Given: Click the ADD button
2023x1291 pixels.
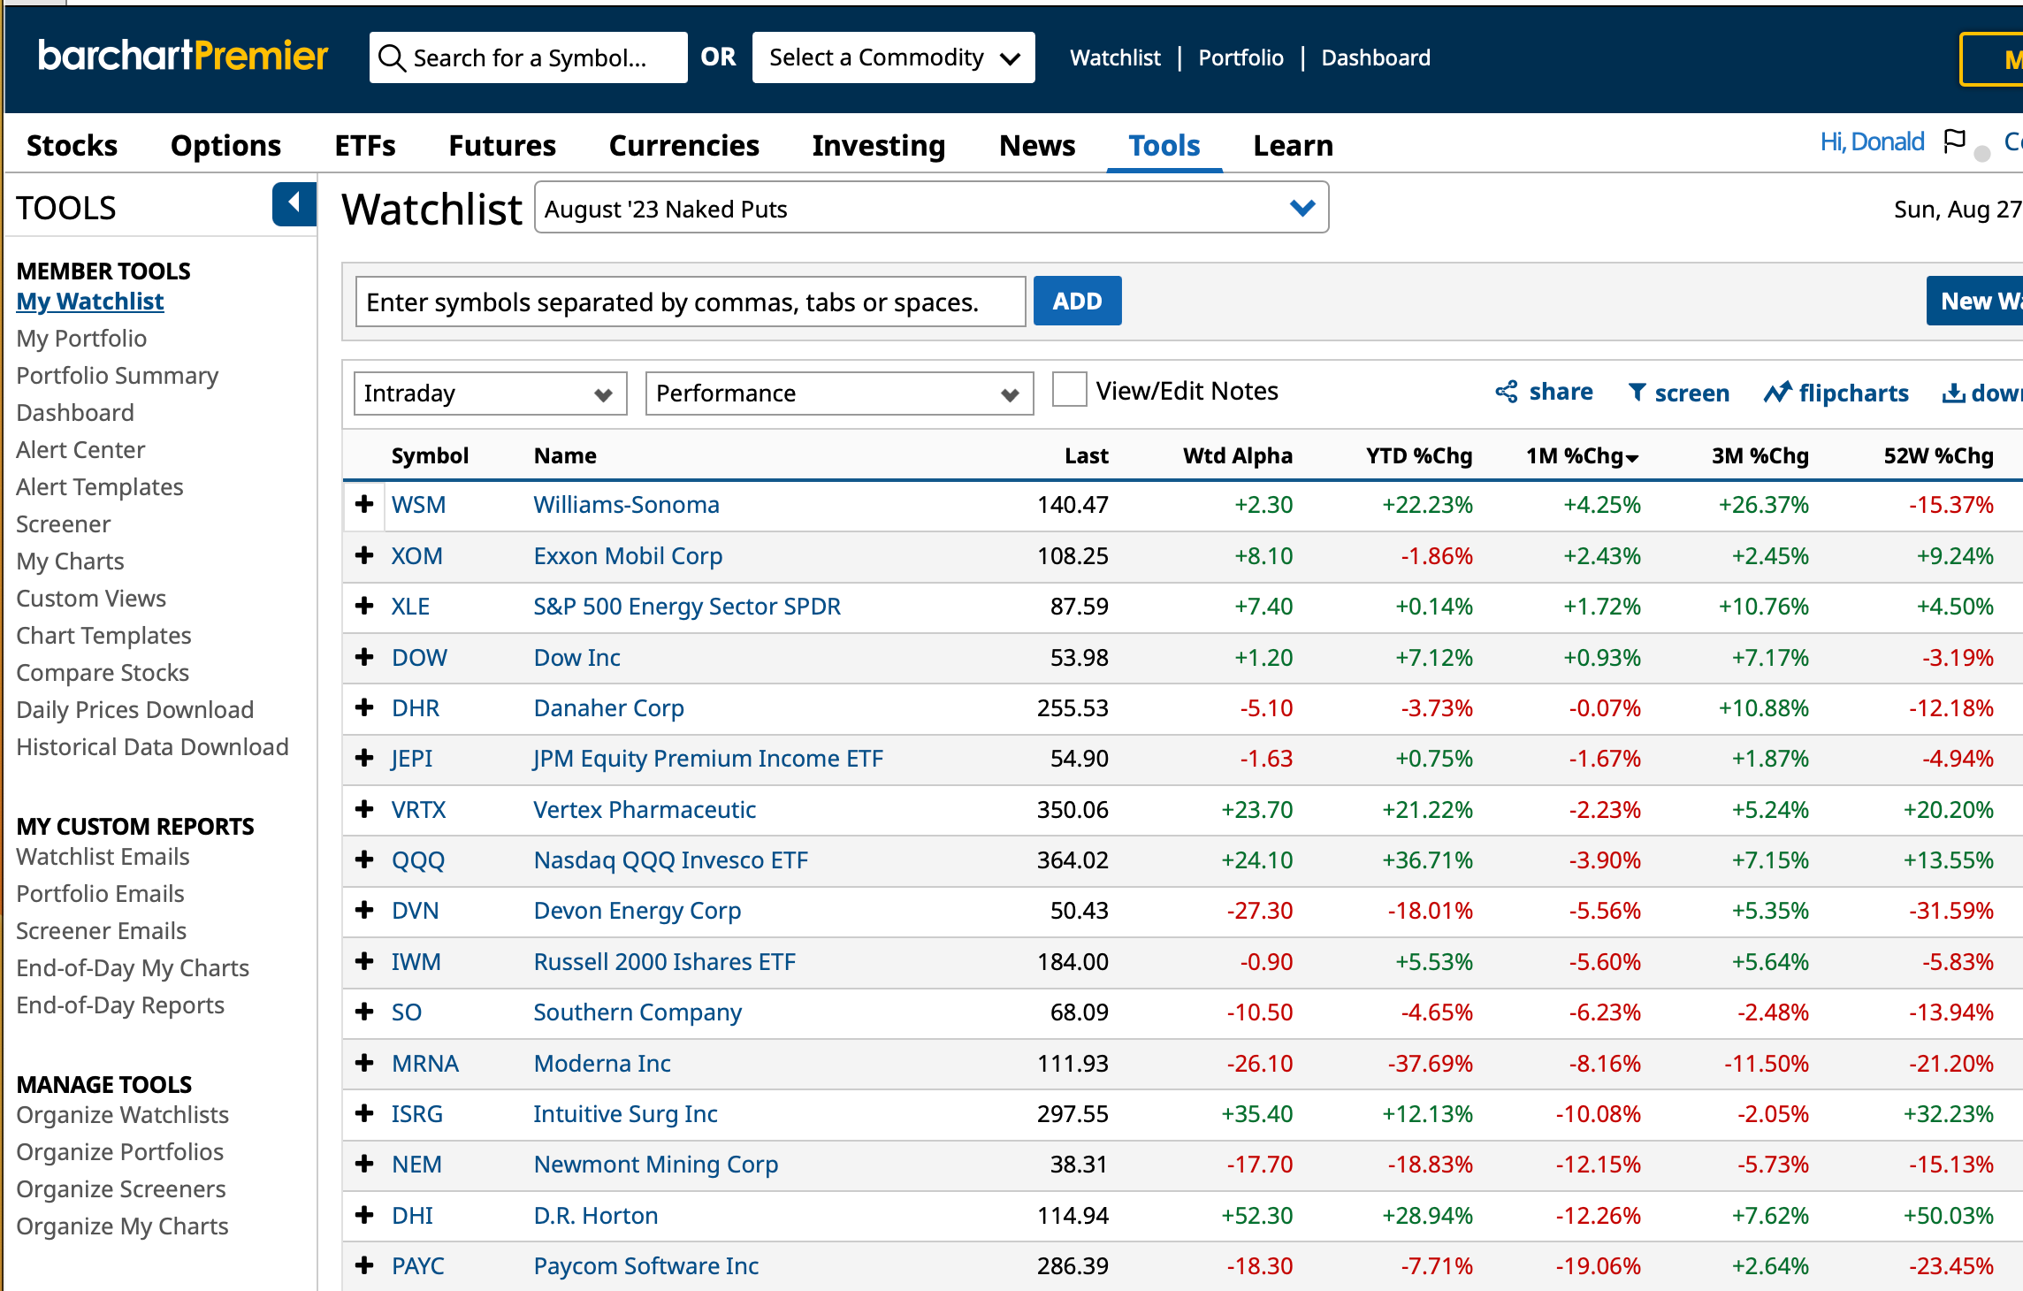Looking at the screenshot, I should click(1077, 301).
